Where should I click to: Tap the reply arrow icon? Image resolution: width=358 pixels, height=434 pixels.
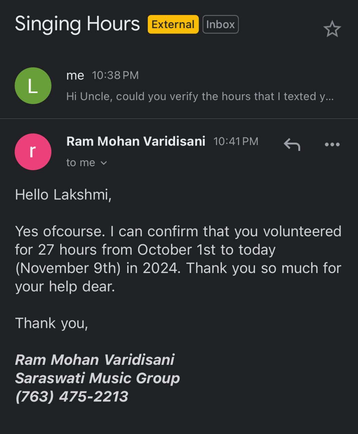coord(292,144)
